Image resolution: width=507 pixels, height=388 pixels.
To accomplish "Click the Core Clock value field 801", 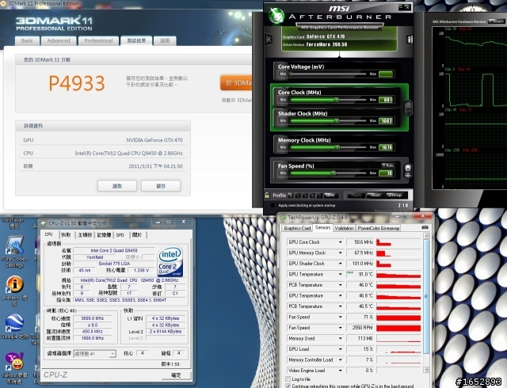I will [386, 100].
